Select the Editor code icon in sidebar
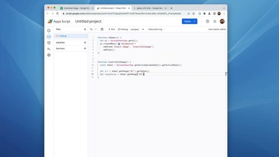The image size is (279, 157). click(49, 37)
